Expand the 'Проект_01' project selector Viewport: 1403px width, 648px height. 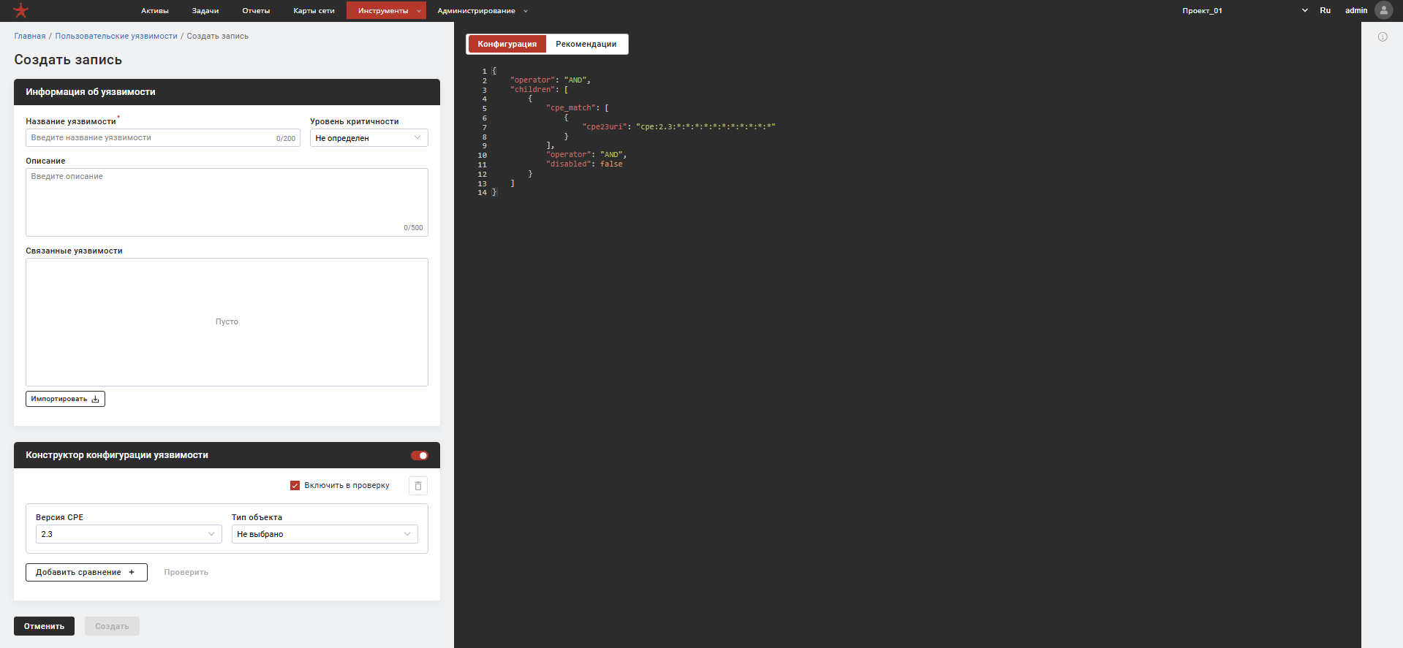(x=1244, y=10)
